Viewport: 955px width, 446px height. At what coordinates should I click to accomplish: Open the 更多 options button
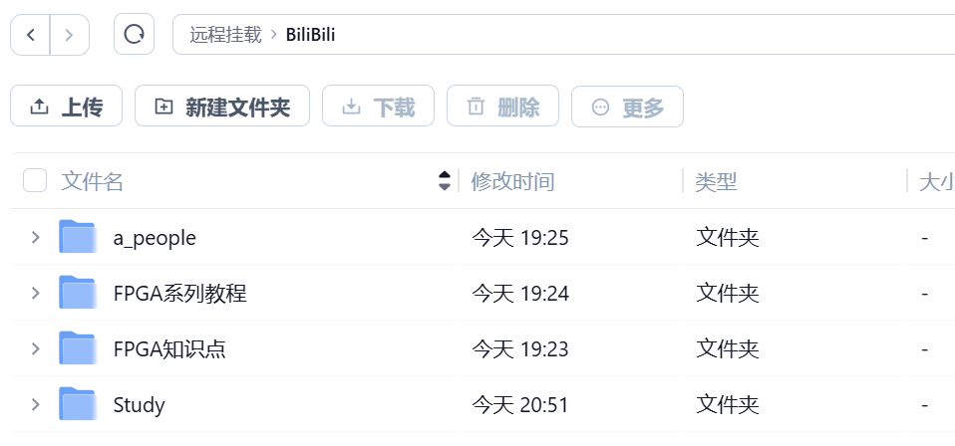click(x=627, y=107)
